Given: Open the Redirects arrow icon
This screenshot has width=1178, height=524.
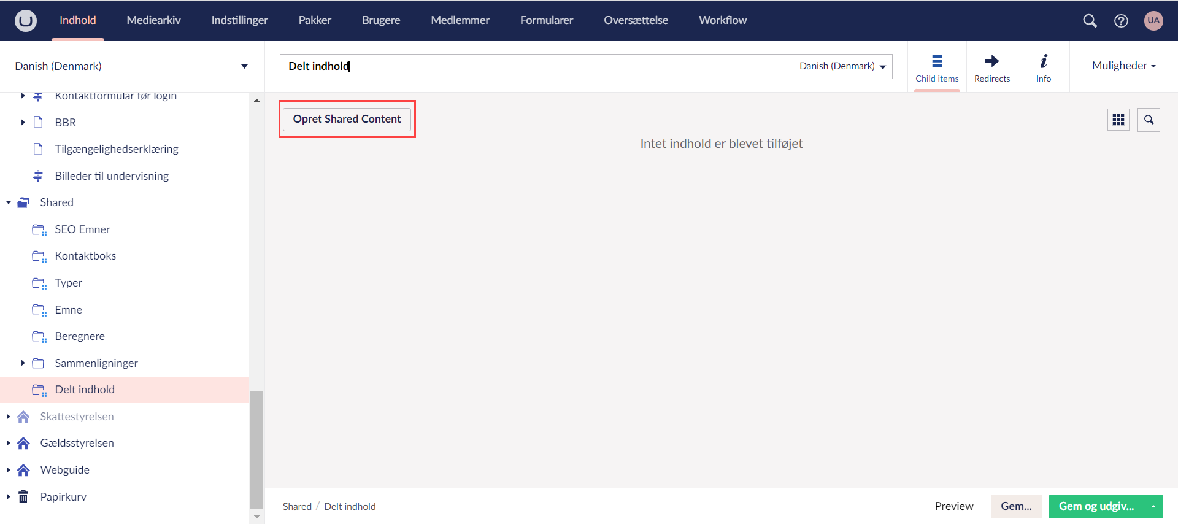Looking at the screenshot, I should point(991,67).
